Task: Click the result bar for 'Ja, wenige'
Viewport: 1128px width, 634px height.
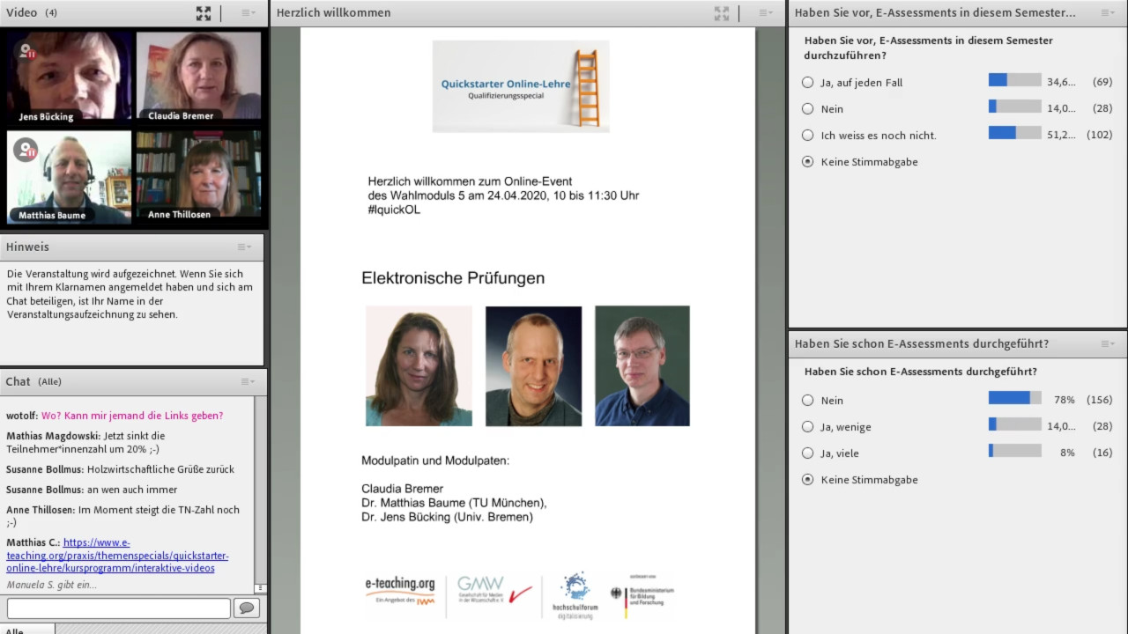Action: (1014, 424)
